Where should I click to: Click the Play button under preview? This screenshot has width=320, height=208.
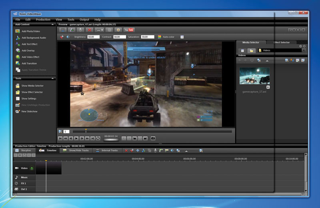point(76,138)
